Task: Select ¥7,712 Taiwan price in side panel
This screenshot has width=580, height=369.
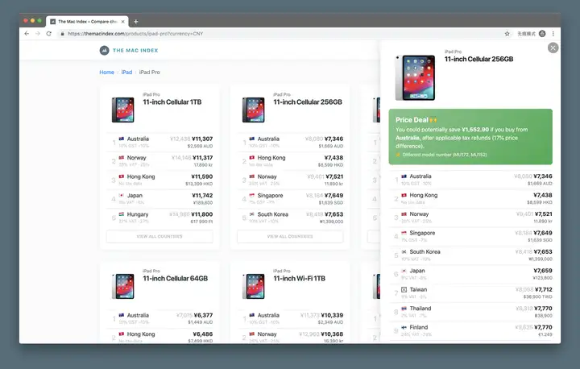Action: tap(544, 289)
